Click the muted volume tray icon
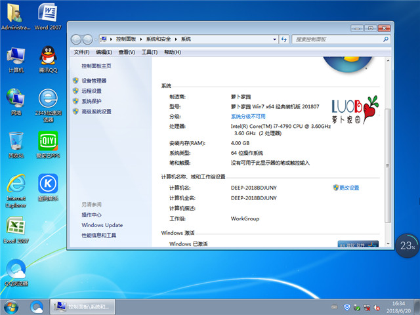Viewport: 420px width, 315px height. coord(377,307)
